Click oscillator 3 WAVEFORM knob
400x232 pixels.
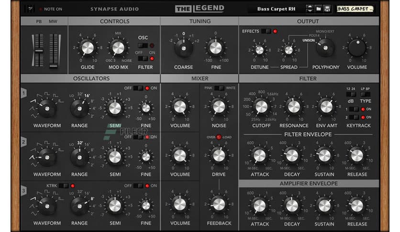click(x=47, y=206)
